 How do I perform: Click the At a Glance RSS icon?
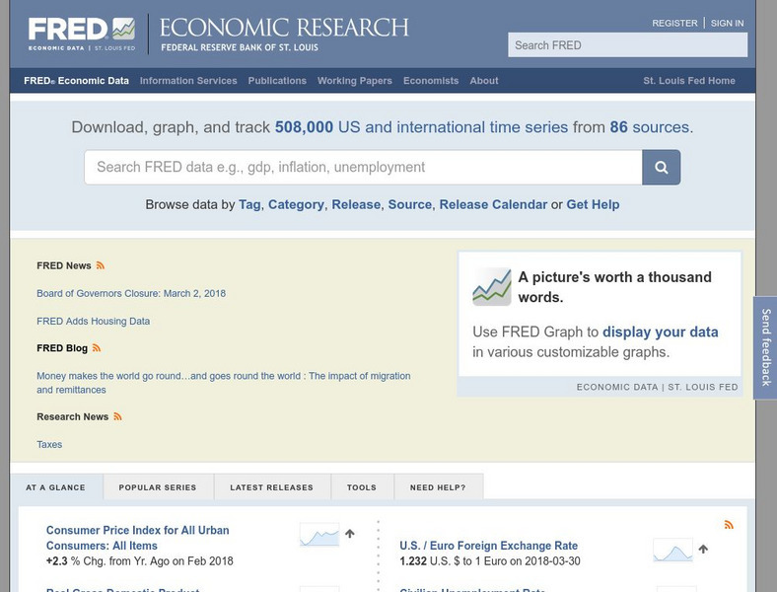[x=729, y=525]
